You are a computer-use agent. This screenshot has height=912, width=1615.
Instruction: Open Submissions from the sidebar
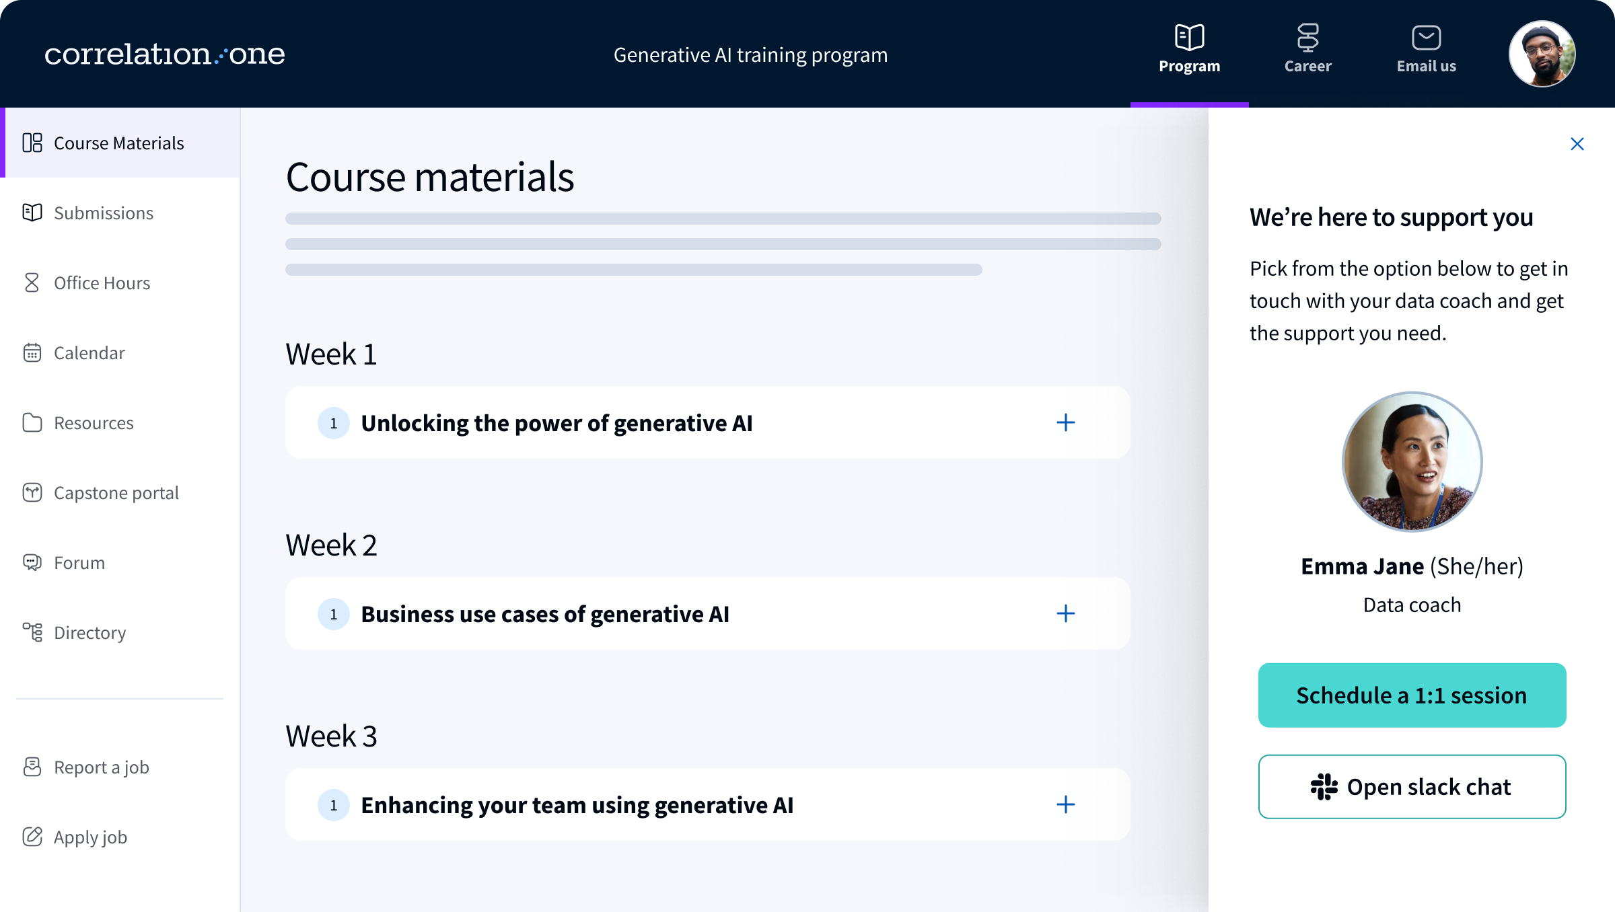point(120,213)
